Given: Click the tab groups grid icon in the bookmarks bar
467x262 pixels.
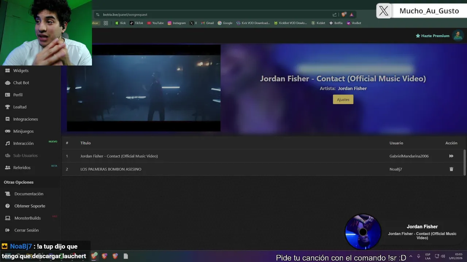Looking at the screenshot, I should pyautogui.click(x=106, y=23).
